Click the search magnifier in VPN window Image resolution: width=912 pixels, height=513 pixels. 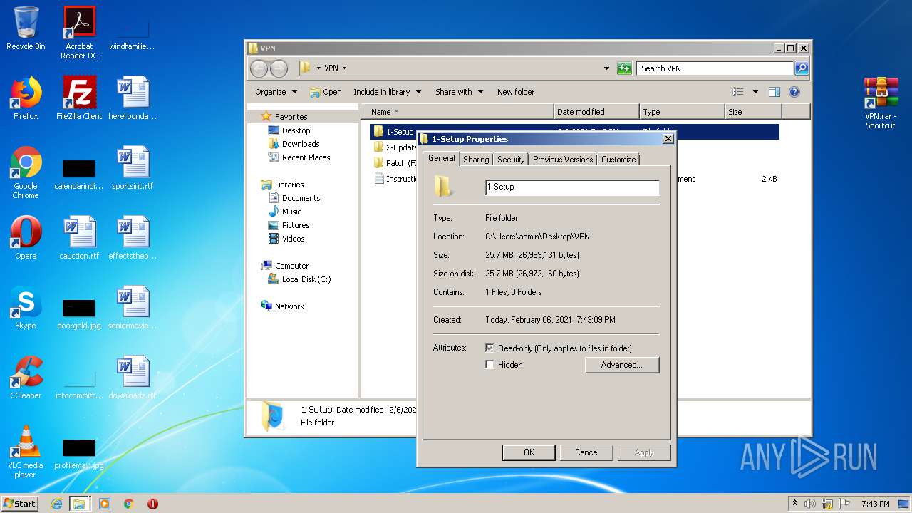point(802,68)
